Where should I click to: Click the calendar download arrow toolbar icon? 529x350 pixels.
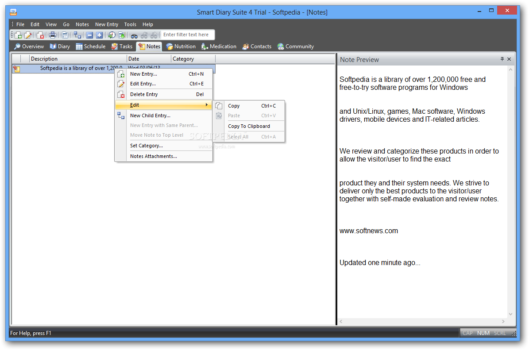coord(121,35)
